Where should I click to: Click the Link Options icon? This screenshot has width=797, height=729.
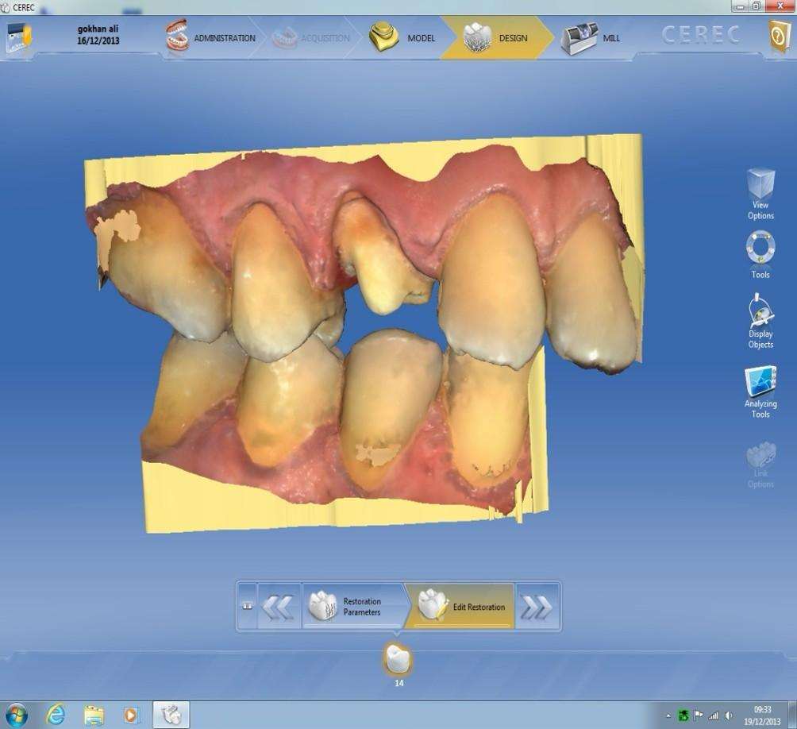760,464
